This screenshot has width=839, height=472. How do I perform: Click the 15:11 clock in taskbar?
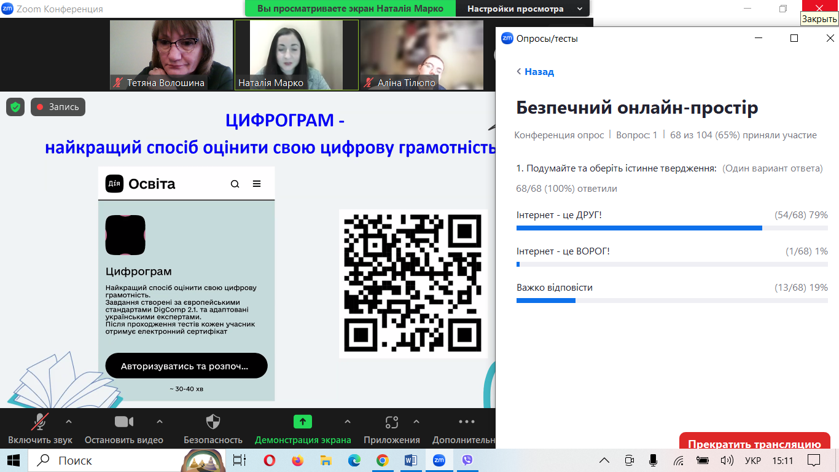[782, 460]
